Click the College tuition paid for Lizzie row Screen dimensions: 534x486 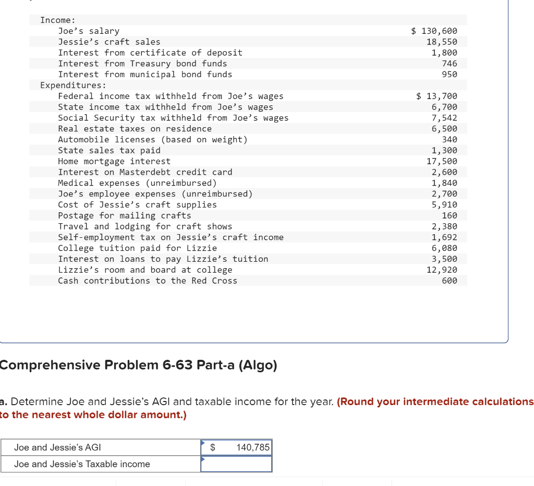coord(209,248)
